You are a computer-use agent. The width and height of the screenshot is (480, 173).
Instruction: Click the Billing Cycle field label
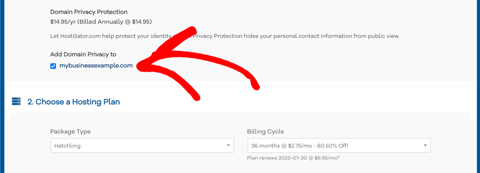(265, 132)
